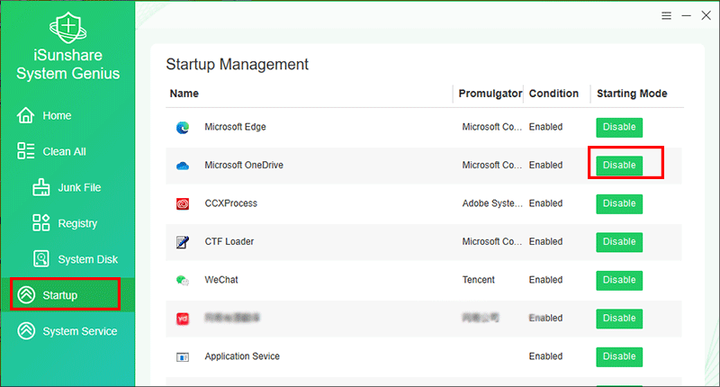720x387 pixels.
Task: Open the Junk File cleaner
Action: pyautogui.click(x=78, y=187)
